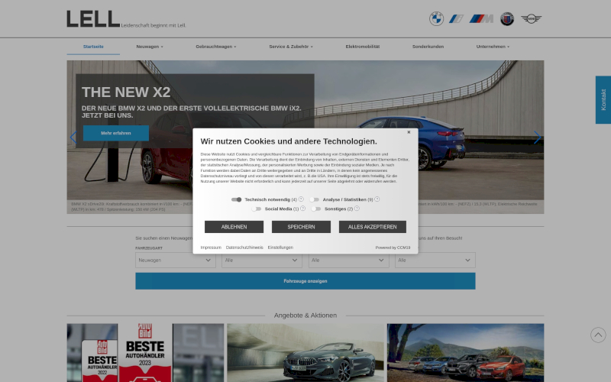Open the BMW lineup mountain offer image
Viewport: 611px width, 382px height.
(466, 353)
